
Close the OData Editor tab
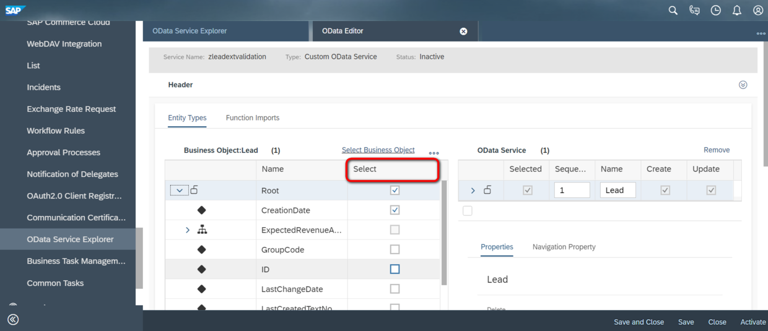463,32
